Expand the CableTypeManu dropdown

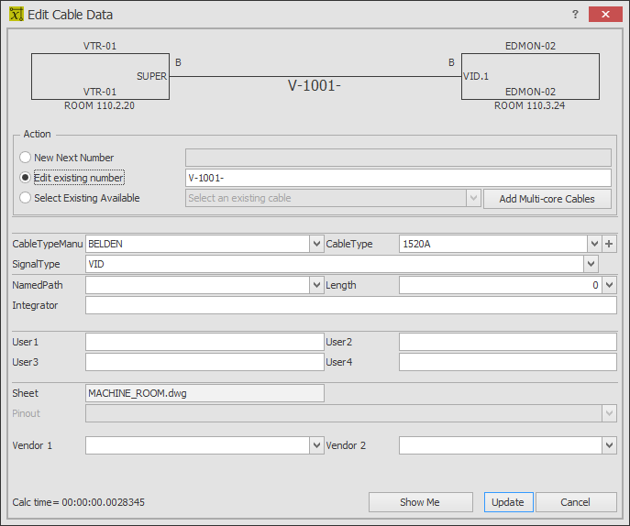(316, 244)
